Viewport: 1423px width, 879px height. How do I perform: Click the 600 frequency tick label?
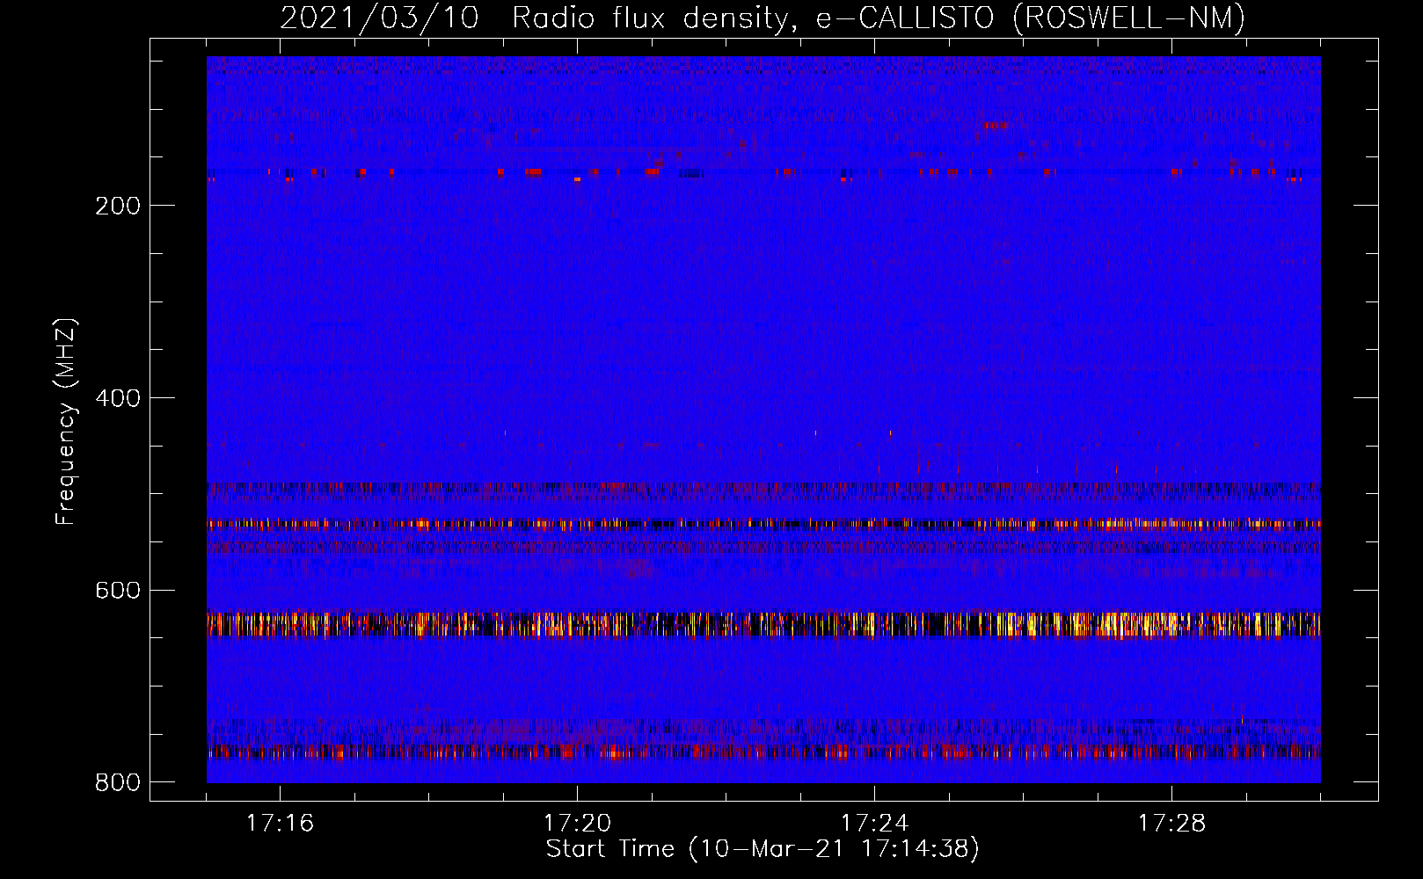(118, 590)
